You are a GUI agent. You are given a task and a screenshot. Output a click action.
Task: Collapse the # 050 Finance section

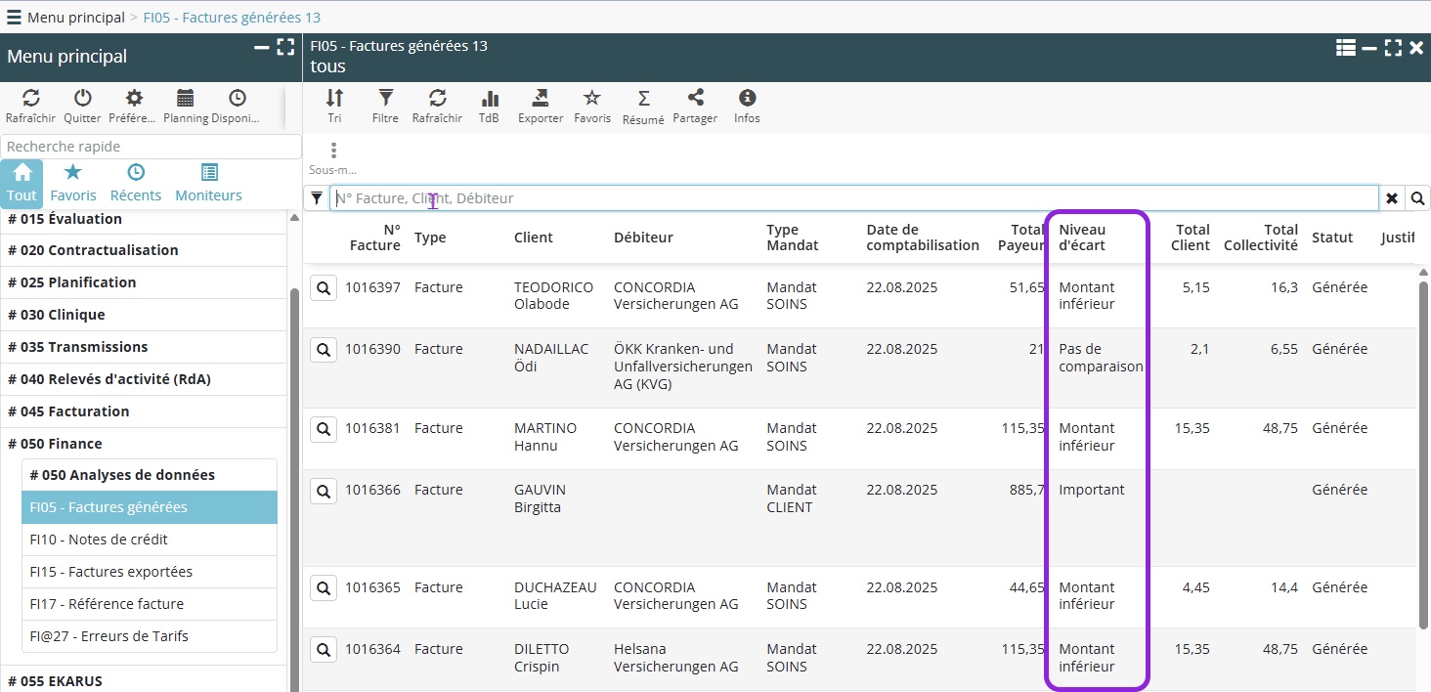55,444
